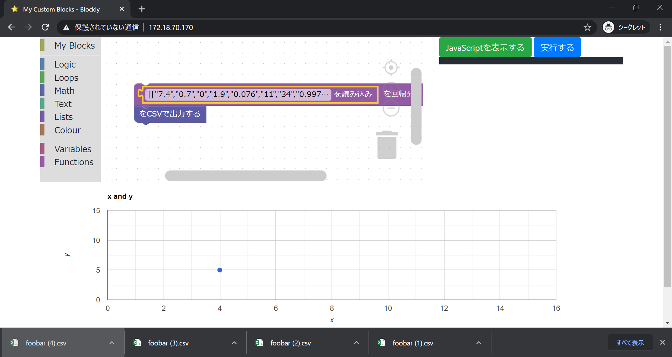
Task: Go back to previous page
Action: click(x=12, y=27)
